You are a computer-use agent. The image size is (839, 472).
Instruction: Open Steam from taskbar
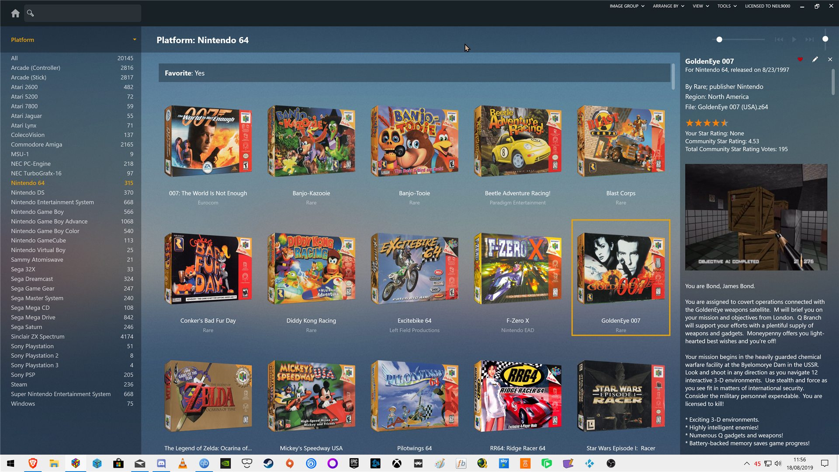click(268, 463)
